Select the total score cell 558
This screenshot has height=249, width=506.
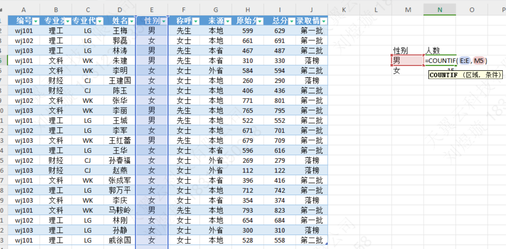click(x=280, y=240)
